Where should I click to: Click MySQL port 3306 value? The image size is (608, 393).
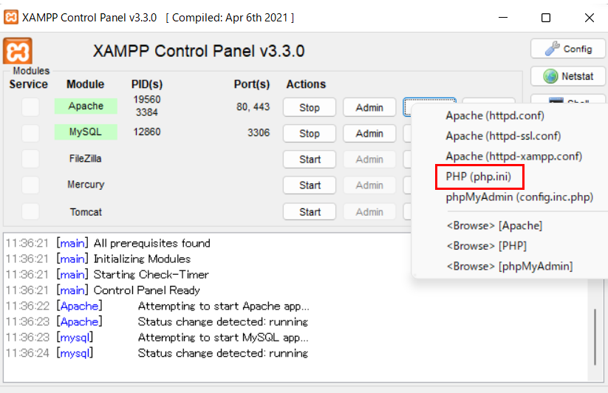tap(259, 133)
